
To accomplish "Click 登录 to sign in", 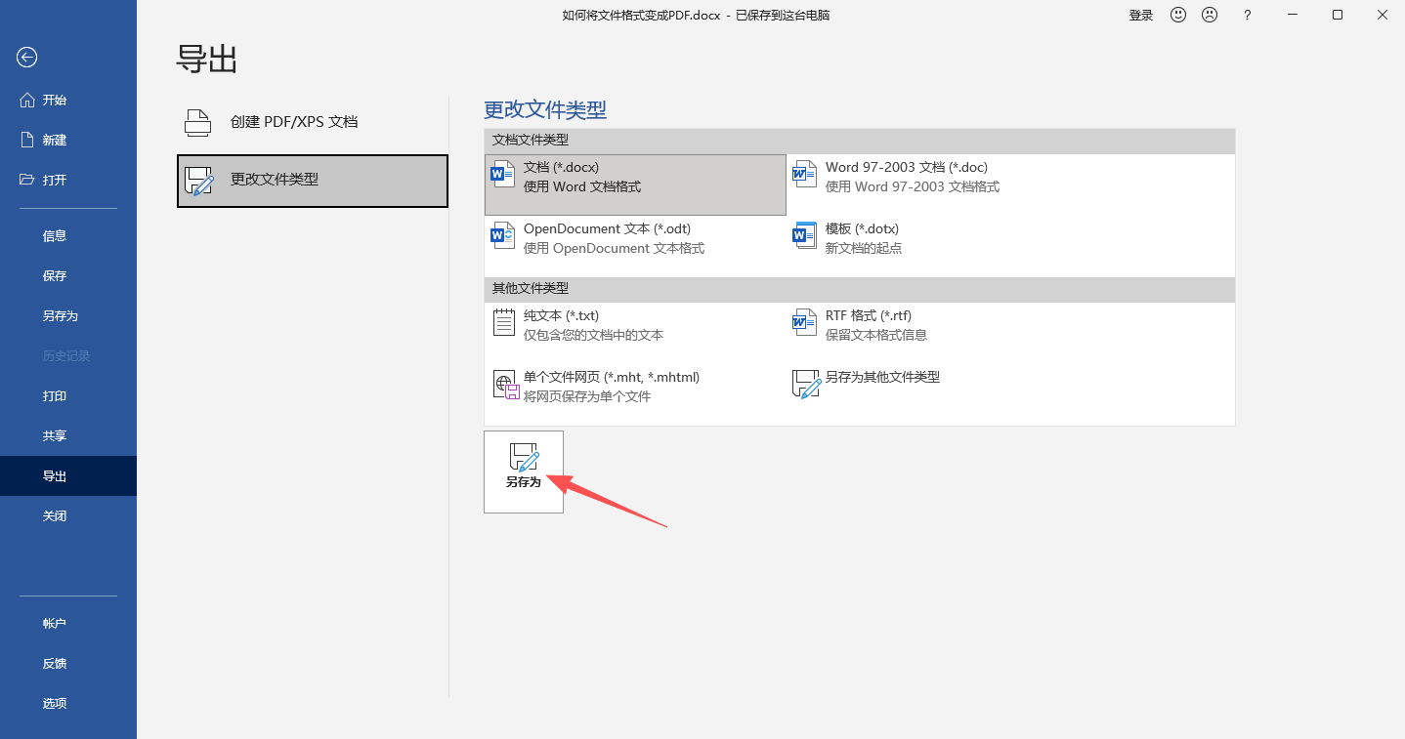I will (1141, 15).
